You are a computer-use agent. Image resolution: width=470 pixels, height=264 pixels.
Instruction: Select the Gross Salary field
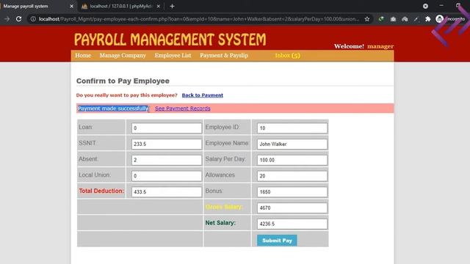(292, 208)
